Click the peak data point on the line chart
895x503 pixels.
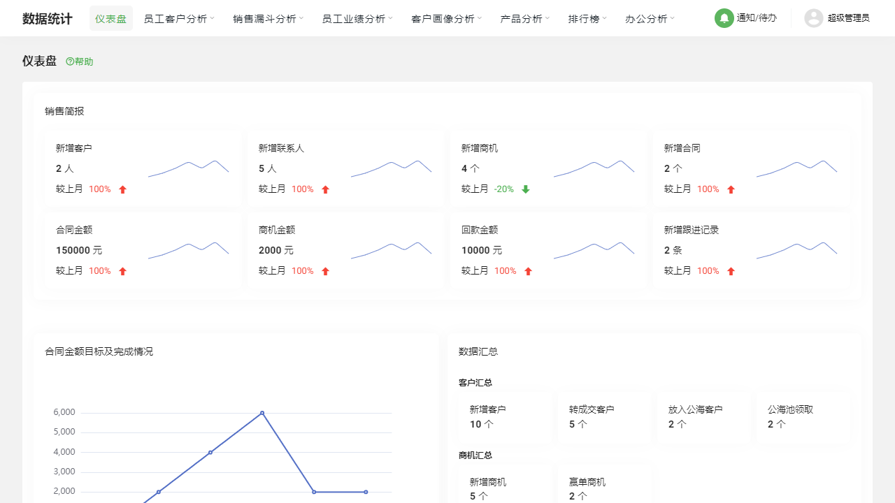click(x=263, y=412)
